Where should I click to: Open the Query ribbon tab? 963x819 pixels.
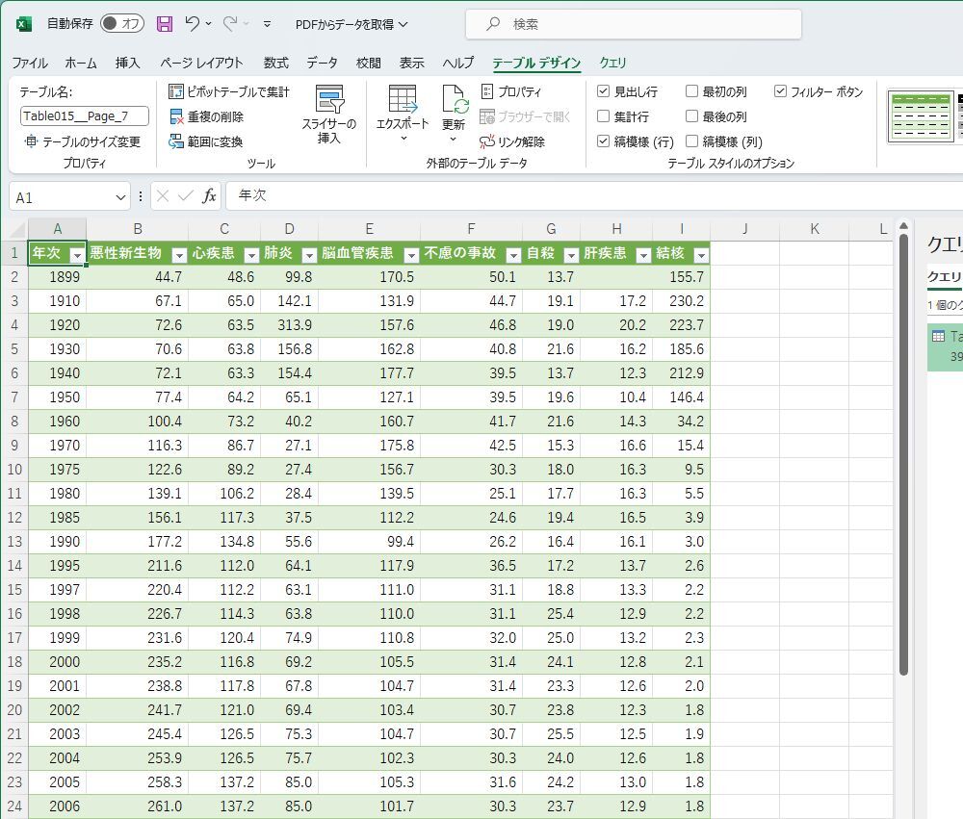point(612,64)
